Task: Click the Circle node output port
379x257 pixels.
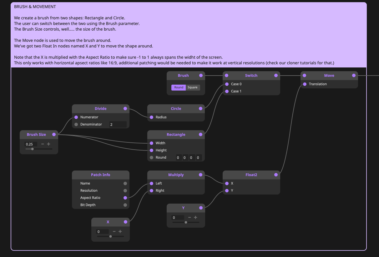Action: pos(200,109)
